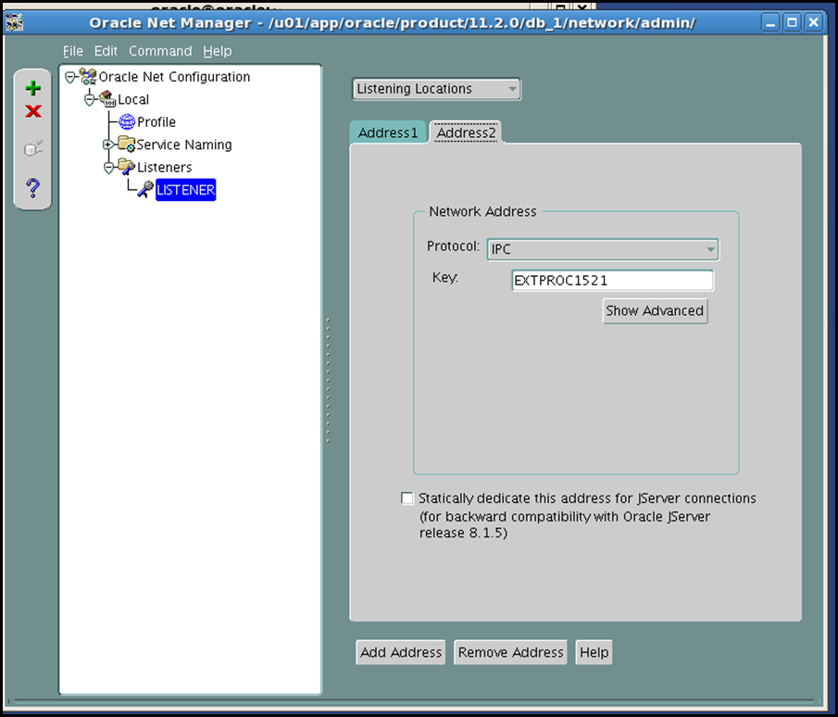Collapse the Listeners tree node

tap(108, 168)
